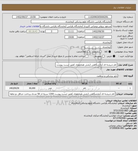Click the quantity cell 60,000
138x151 pixels.
click(x=32, y=88)
